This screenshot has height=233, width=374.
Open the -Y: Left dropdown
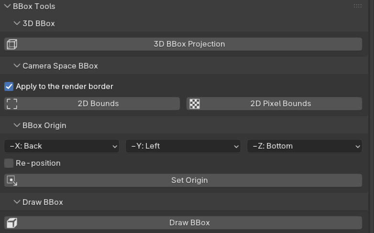click(x=183, y=146)
